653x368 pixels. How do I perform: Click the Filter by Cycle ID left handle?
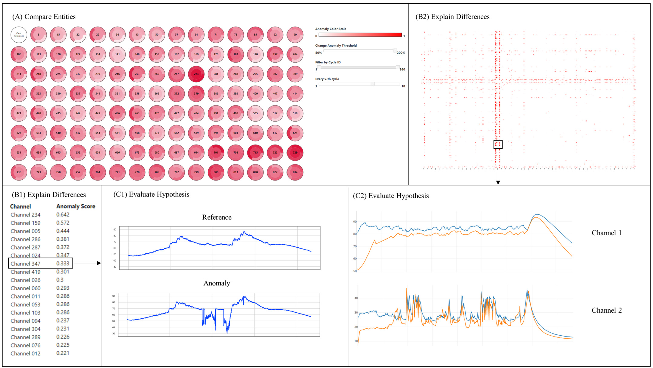coord(319,67)
